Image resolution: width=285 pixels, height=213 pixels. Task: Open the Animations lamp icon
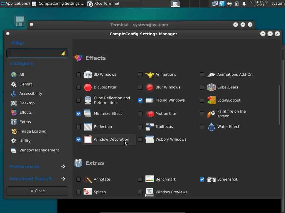click(149, 74)
